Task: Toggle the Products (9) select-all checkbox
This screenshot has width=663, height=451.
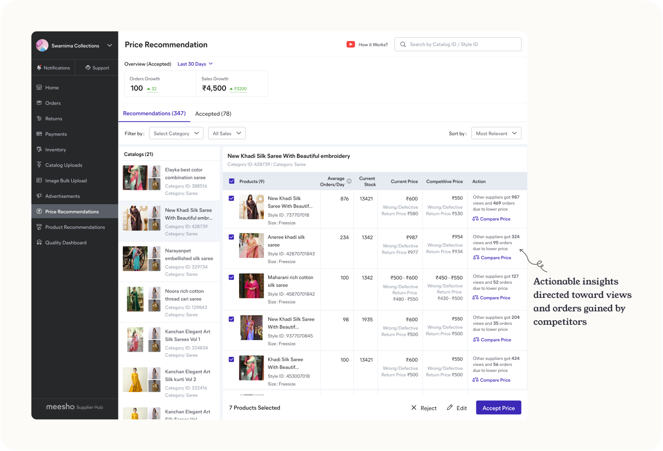Action: pyautogui.click(x=232, y=181)
